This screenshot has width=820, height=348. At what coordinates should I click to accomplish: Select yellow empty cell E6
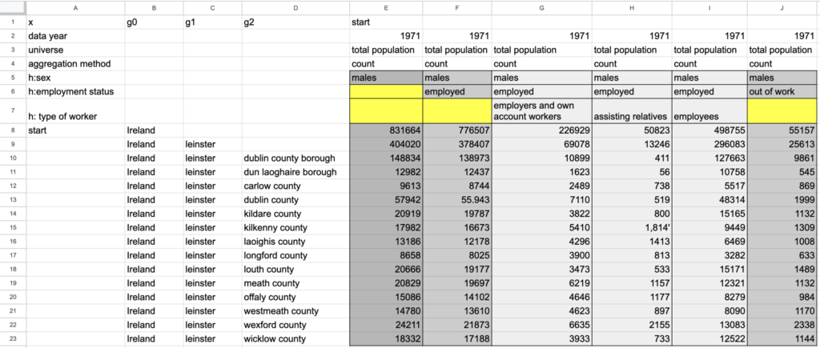[x=386, y=92]
